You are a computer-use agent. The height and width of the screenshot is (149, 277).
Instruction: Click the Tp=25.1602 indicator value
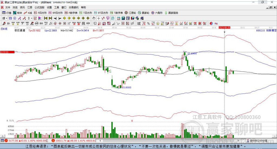pyautogui.click(x=34, y=31)
